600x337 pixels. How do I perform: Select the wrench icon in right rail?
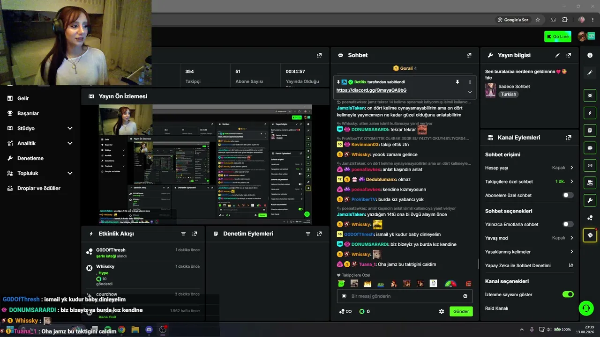click(x=590, y=200)
